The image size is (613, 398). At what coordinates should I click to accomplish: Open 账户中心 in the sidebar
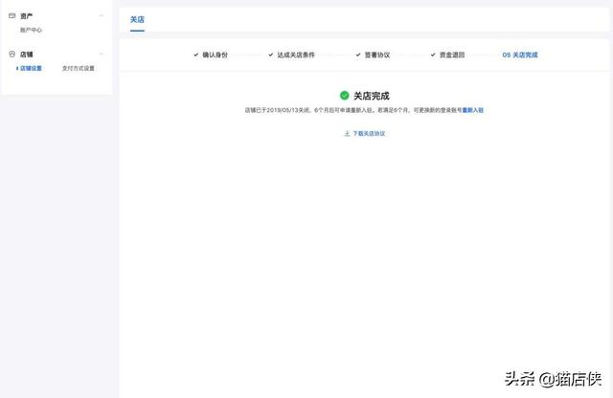[31, 30]
